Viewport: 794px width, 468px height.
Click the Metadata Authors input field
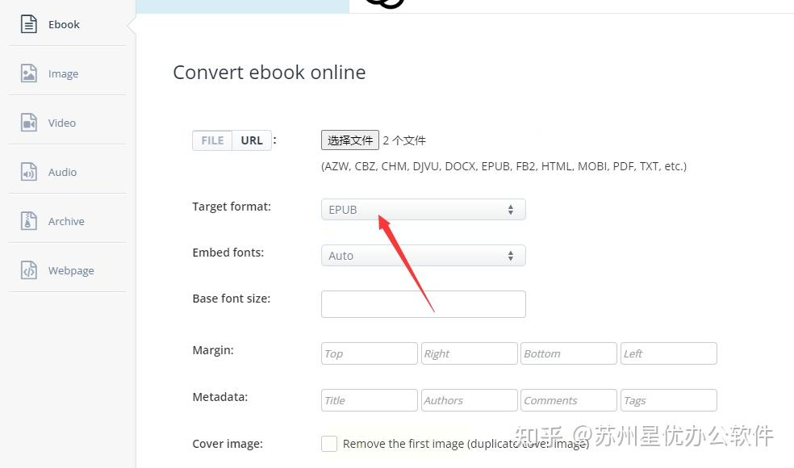pos(469,400)
